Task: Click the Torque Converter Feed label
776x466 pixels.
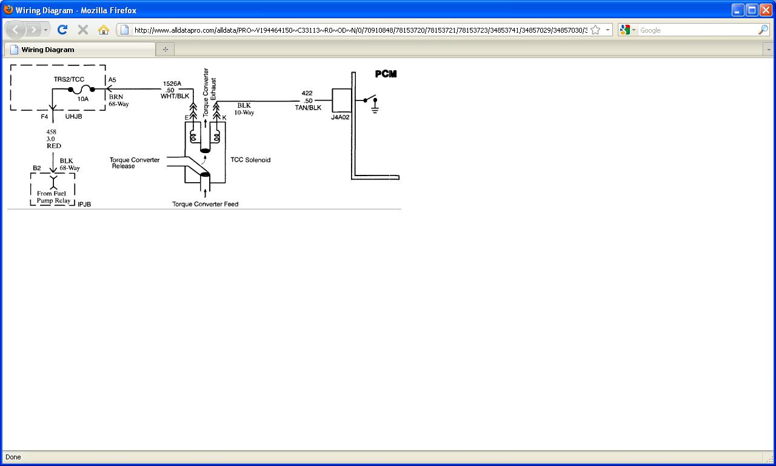Action: pos(205,204)
